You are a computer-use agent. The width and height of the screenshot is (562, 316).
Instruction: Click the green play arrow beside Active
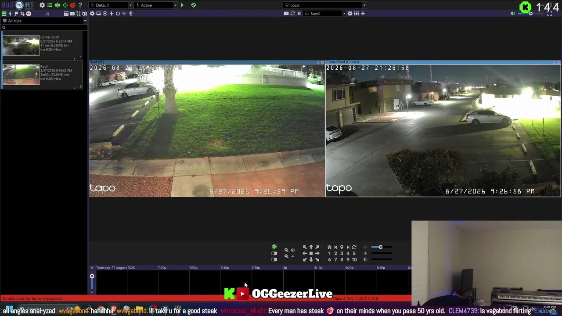pyautogui.click(x=182, y=5)
